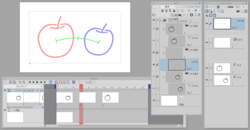250x130 pixels.
Task: Collapse folder 2 in Layer panel
Action: click(x=164, y=53)
